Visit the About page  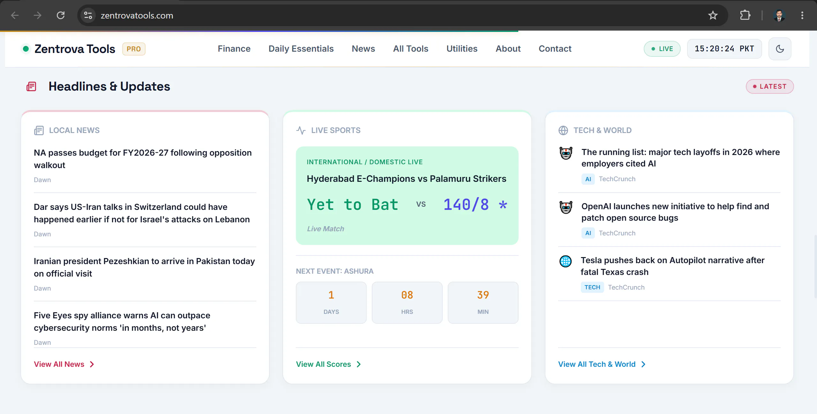point(508,49)
